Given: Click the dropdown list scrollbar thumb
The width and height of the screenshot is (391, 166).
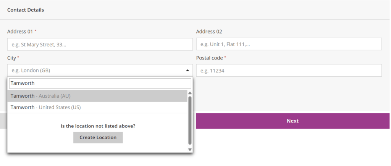Looking at the screenshot, I should 190,120.
